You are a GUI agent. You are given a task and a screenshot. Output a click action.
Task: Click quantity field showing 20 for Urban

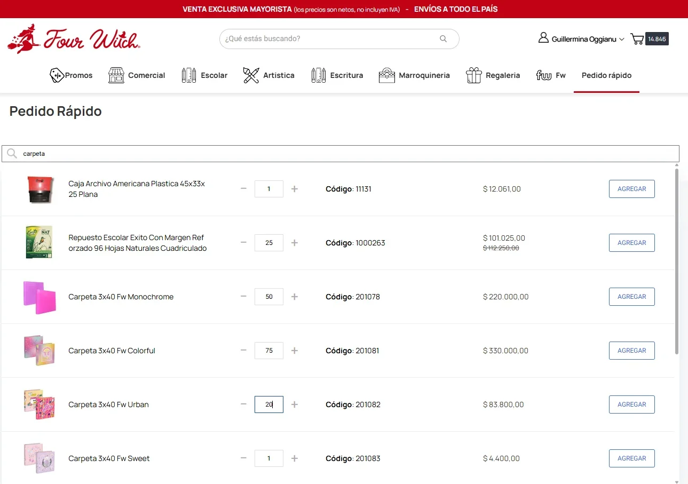269,404
